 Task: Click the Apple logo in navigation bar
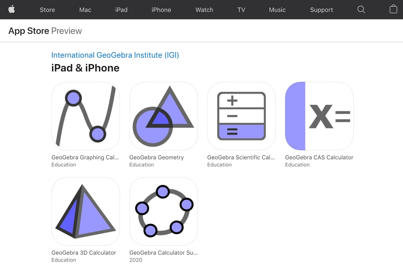point(12,9)
